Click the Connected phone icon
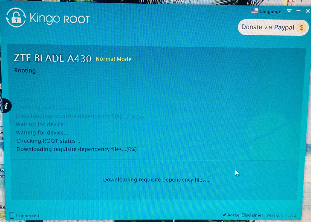 (12, 215)
